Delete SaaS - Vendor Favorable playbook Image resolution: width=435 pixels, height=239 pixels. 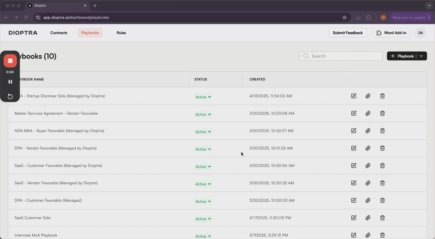tap(382, 183)
